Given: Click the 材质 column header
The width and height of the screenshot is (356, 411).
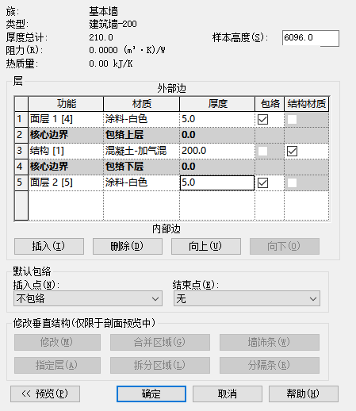Looking at the screenshot, I should click(x=141, y=104).
